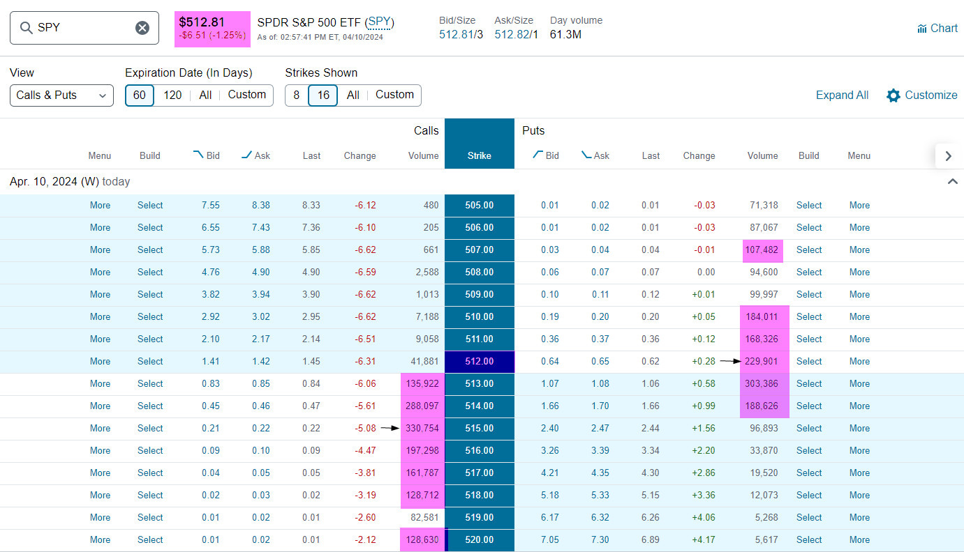This screenshot has height=552, width=964.
Task: Click the $512.81 price box
Action: [x=212, y=29]
